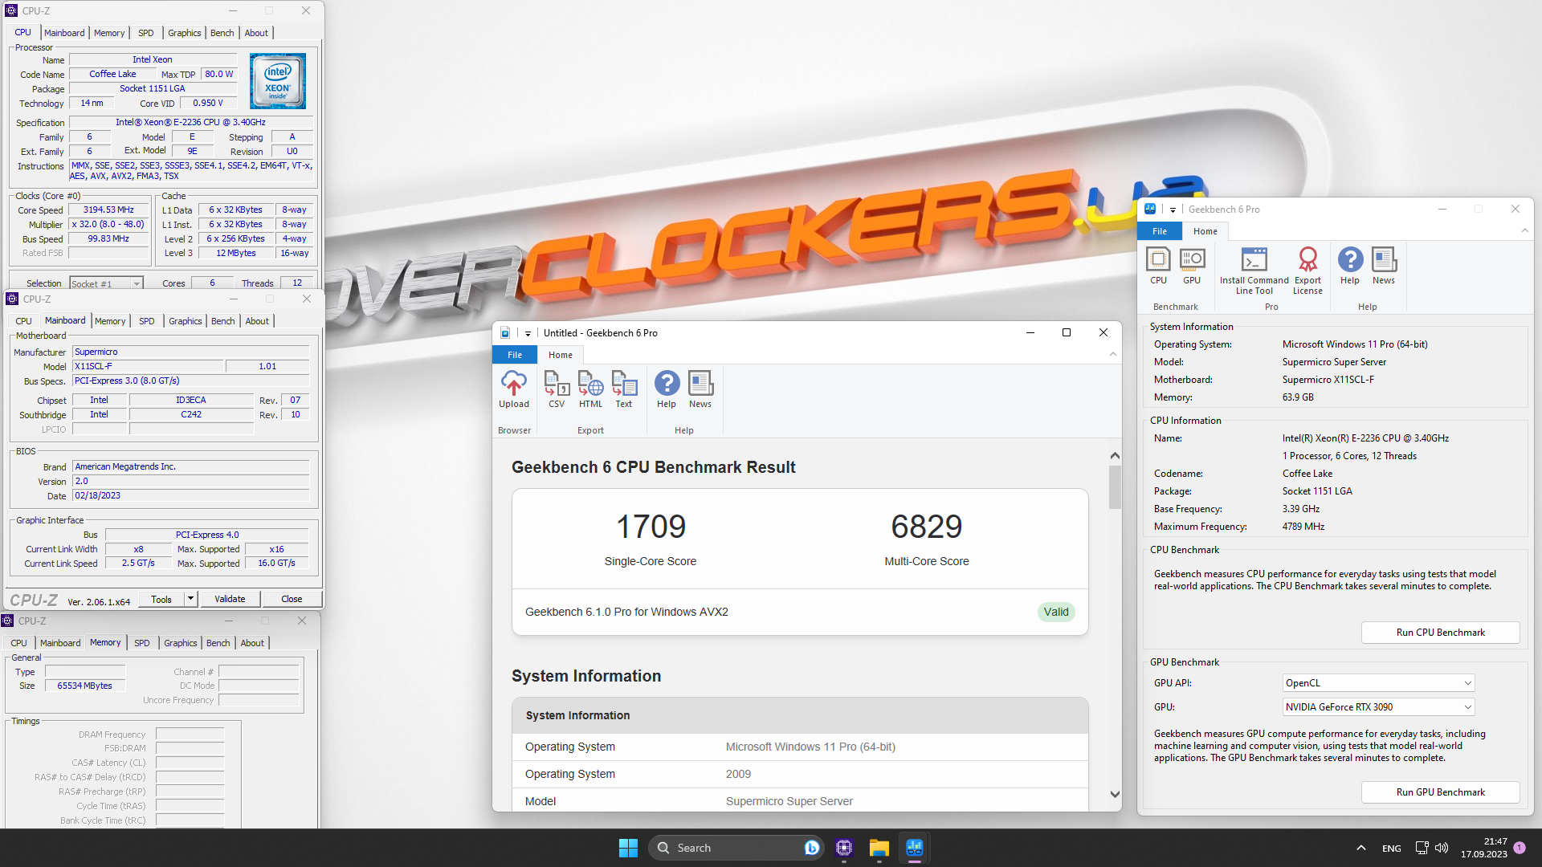Open the Socket #1 selection dropdown in CPU-Z

pos(106,283)
